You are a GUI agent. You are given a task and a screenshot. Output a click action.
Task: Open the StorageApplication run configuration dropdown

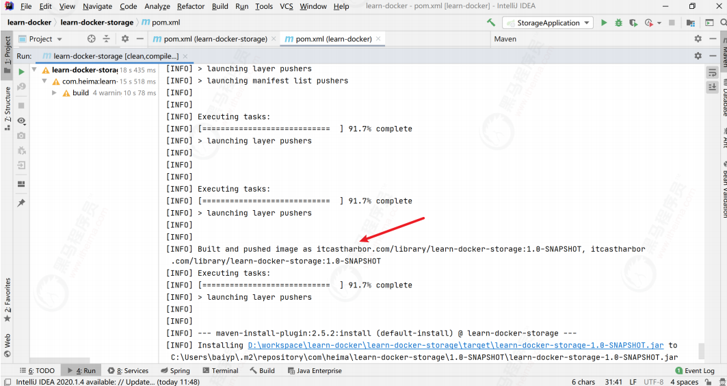548,23
